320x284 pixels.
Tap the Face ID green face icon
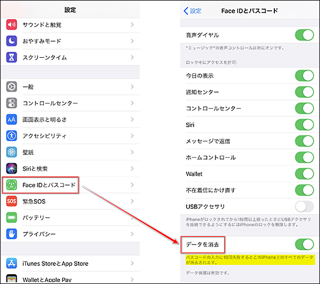click(12, 185)
